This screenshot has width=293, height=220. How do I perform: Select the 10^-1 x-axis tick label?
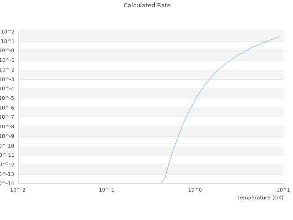point(107,190)
